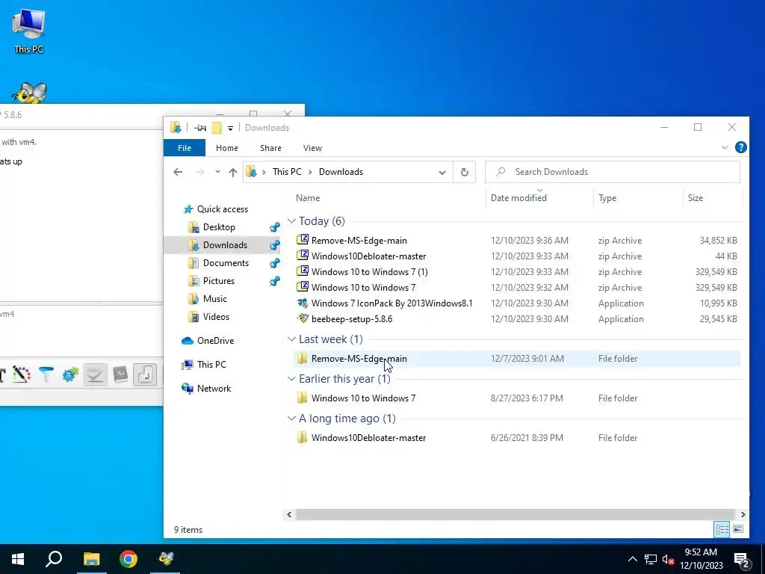The image size is (765, 574).
Task: Click This PC in the address bar
Action: click(x=287, y=172)
